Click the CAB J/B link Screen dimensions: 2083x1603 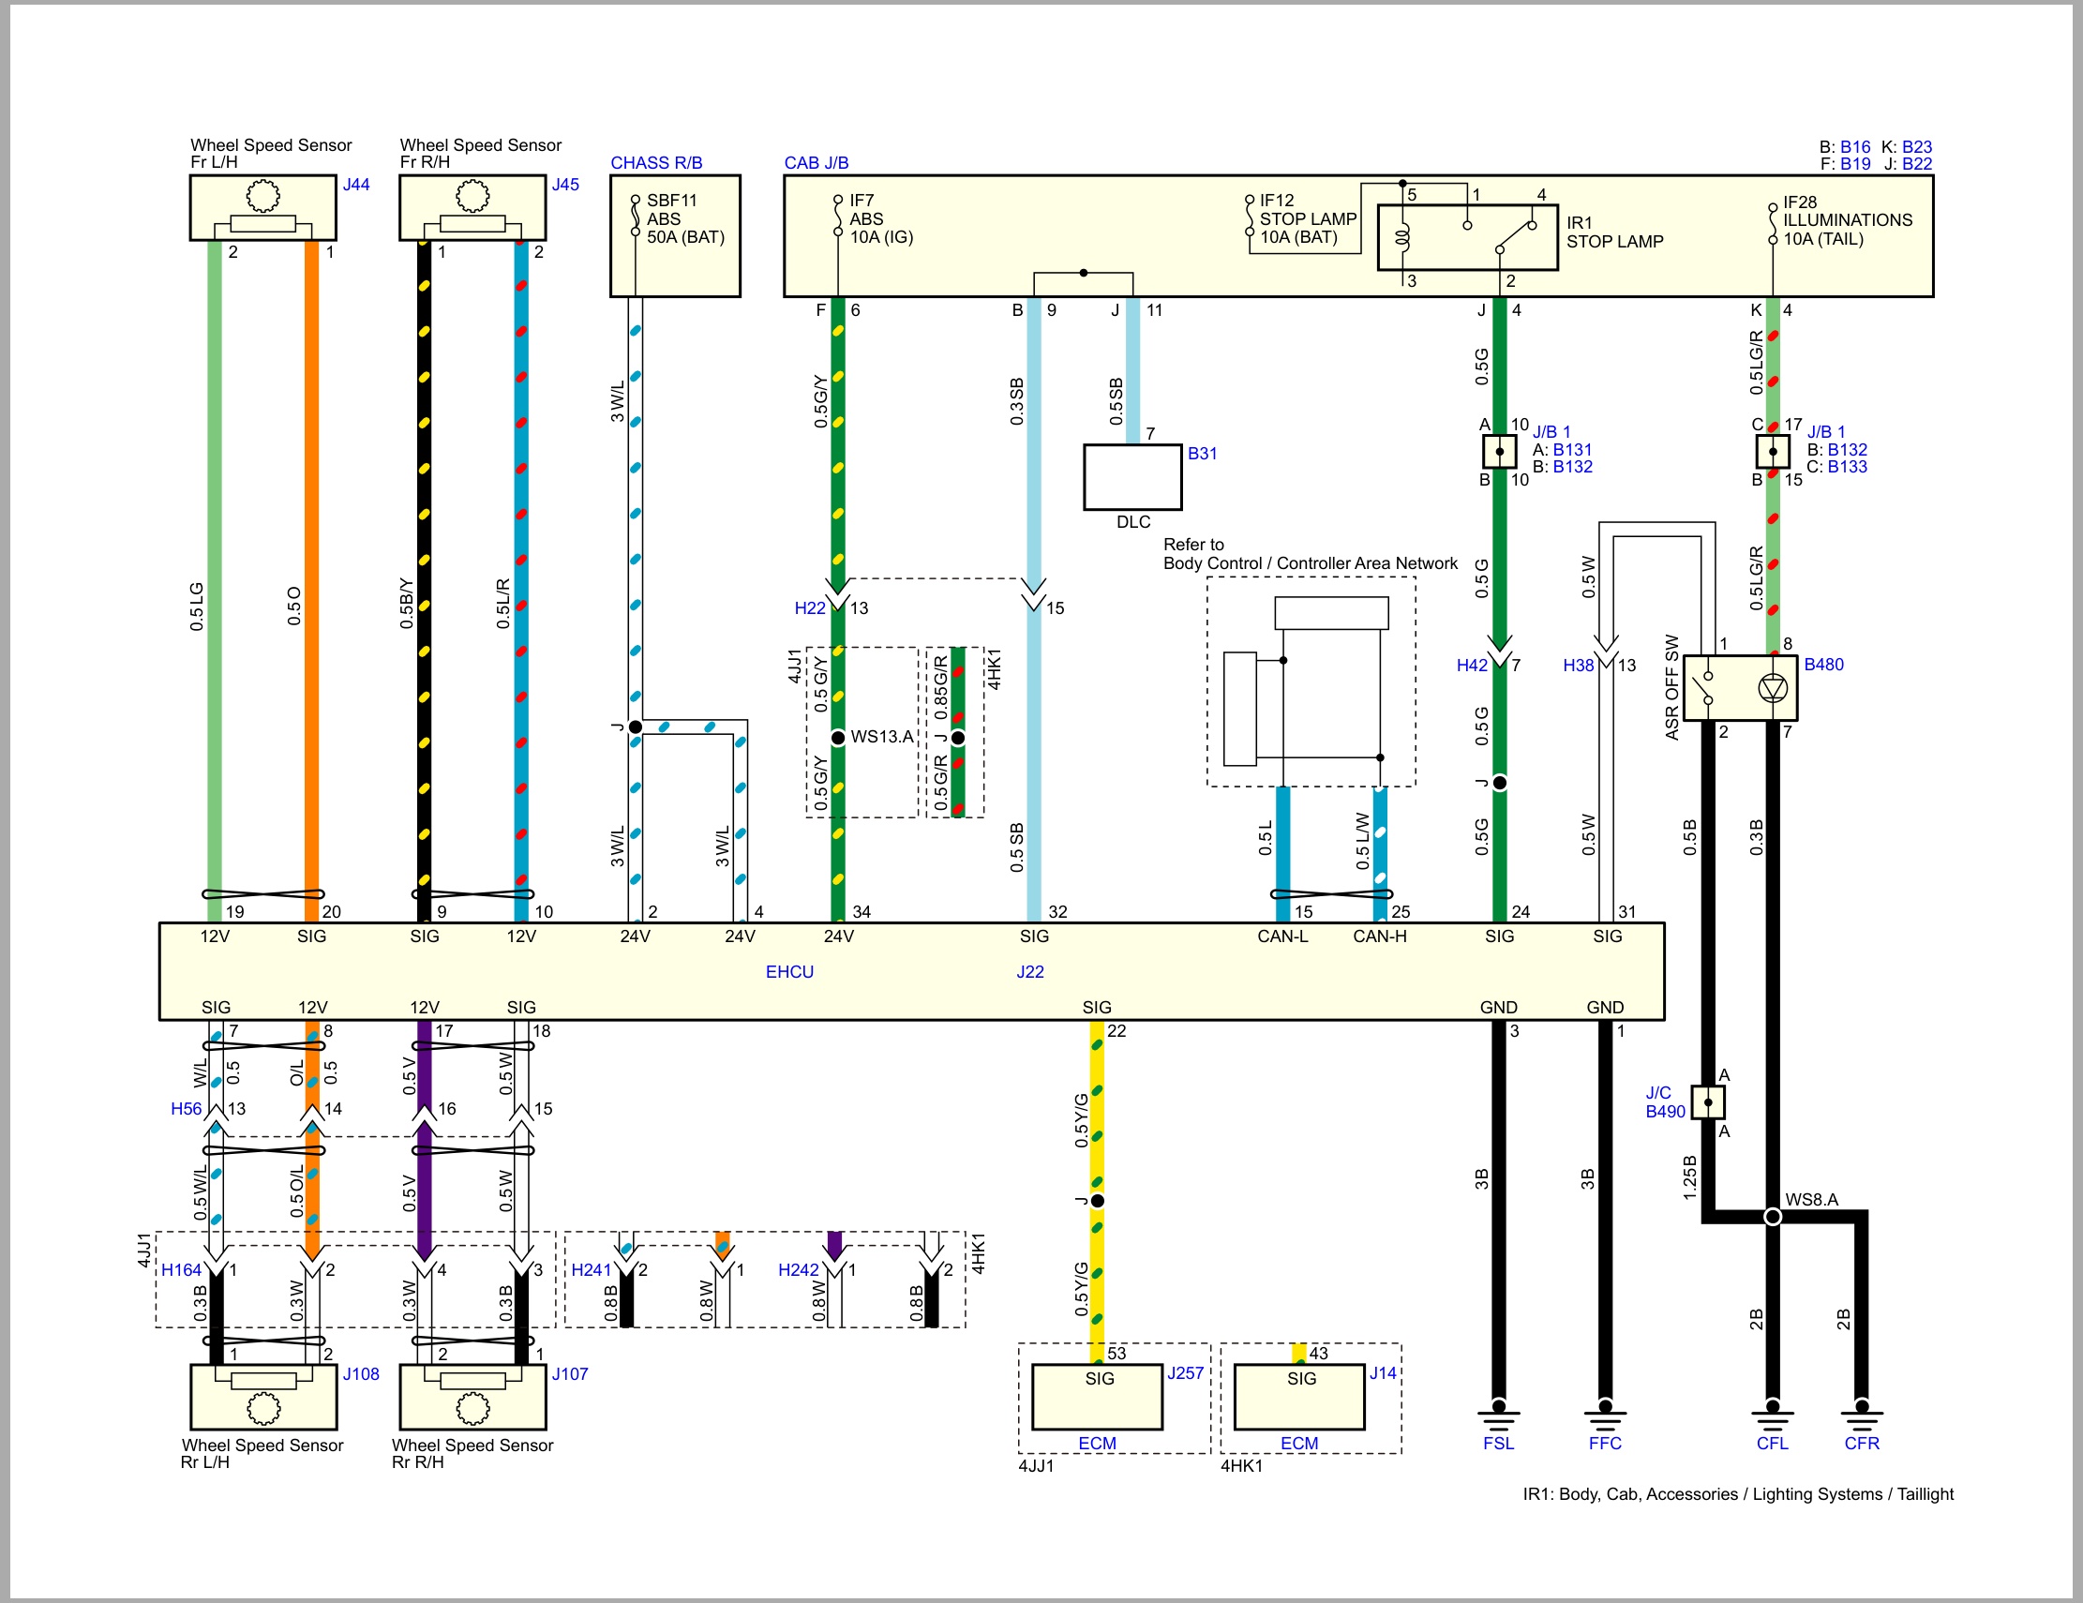[817, 163]
